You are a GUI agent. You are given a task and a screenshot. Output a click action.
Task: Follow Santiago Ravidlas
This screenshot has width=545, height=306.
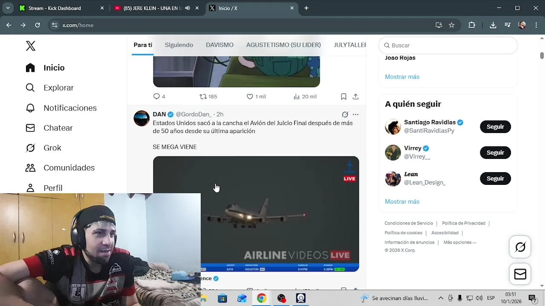pyautogui.click(x=495, y=127)
